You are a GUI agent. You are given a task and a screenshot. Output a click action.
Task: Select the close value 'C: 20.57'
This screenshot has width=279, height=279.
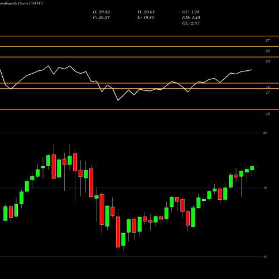pyautogui.click(x=101, y=18)
